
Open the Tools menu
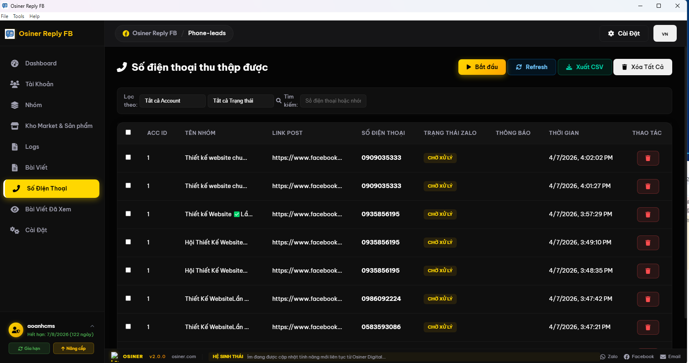[x=18, y=16]
